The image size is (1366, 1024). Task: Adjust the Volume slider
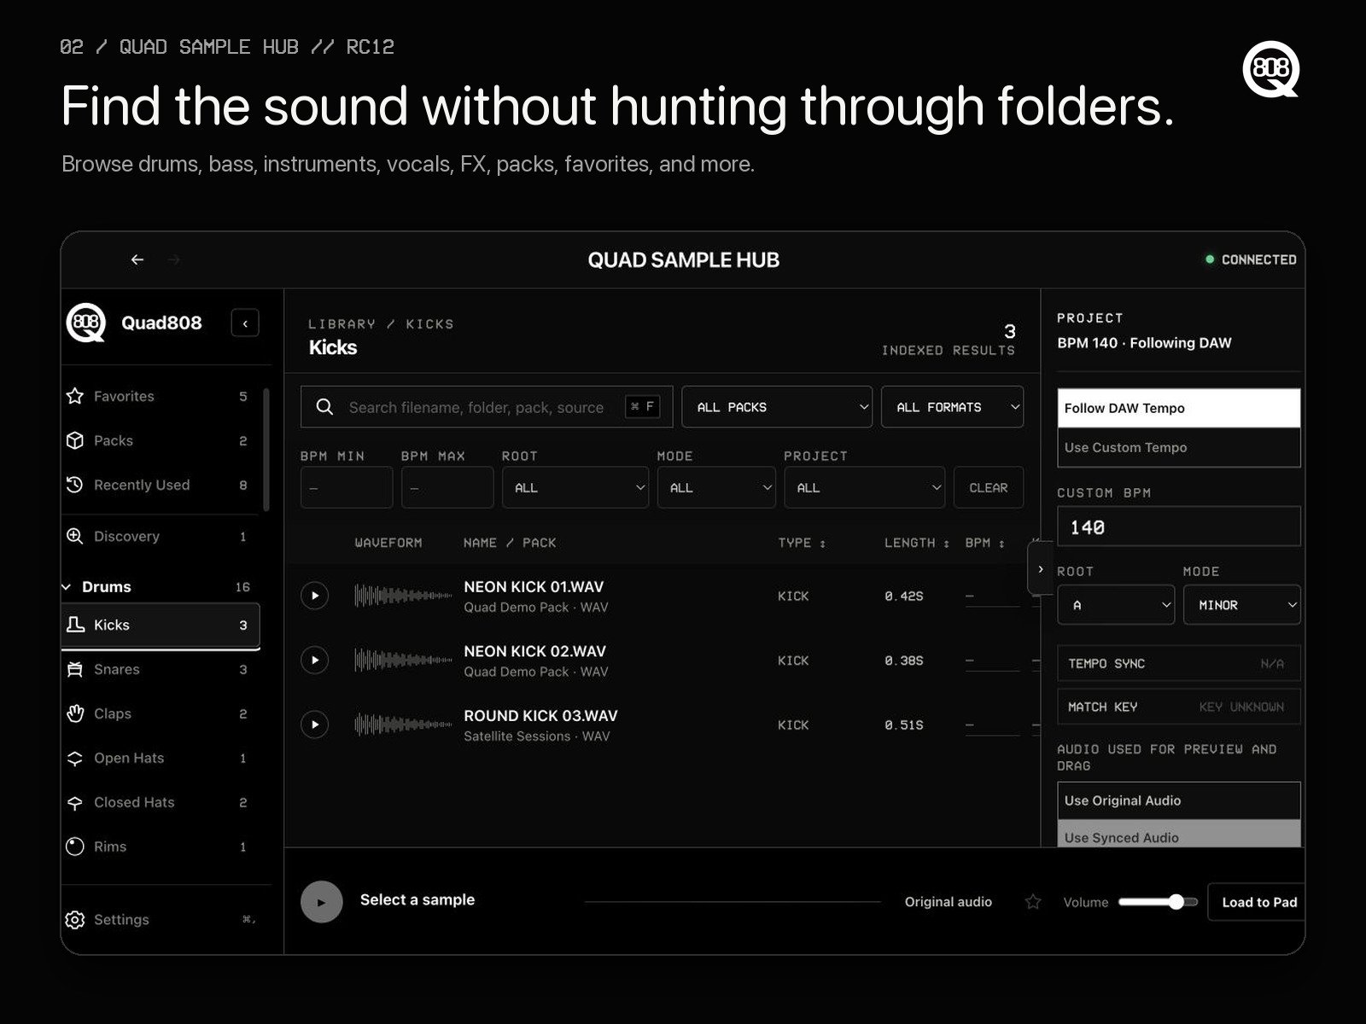coord(1159,902)
